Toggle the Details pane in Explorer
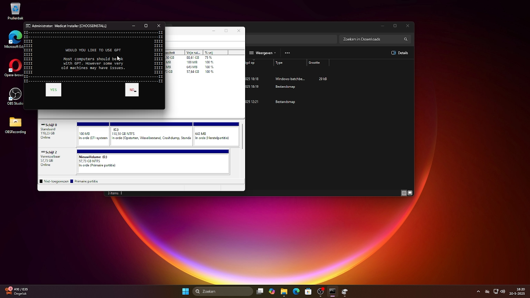 (x=400, y=53)
